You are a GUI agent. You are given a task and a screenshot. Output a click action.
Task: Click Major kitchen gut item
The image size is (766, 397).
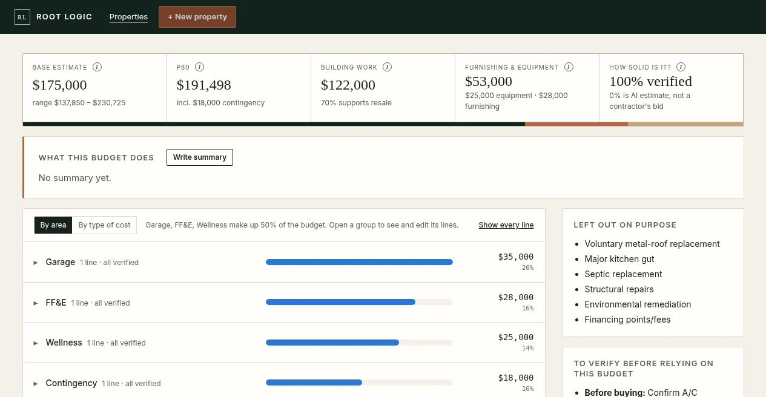pyautogui.click(x=619, y=259)
